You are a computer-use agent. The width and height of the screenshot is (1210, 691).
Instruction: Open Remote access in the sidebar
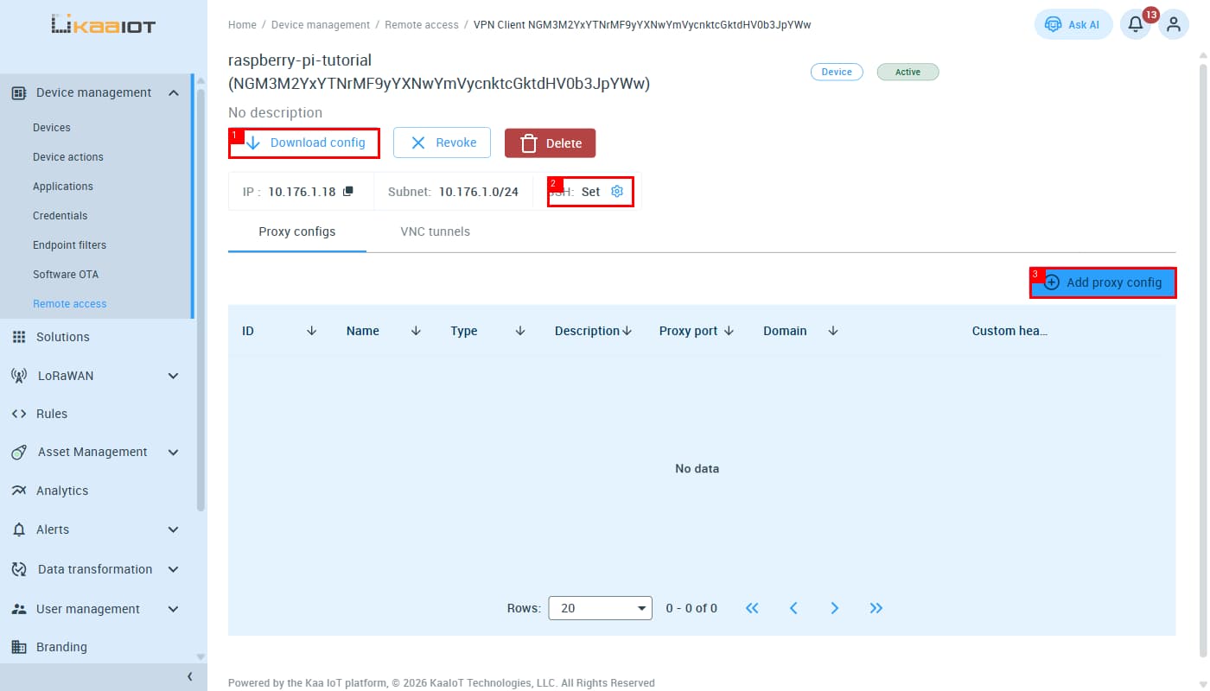70,304
